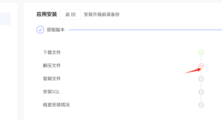This screenshot has width=222, height=120.
Task: Click the green success icon for 下载文件
Action: [x=201, y=53]
